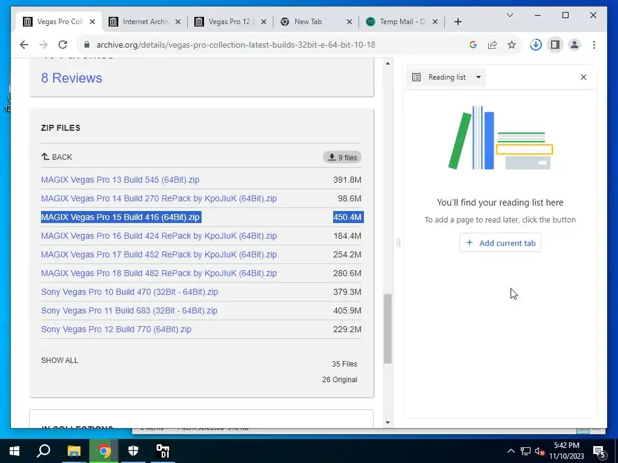Open MAGIX Vegas Pro 16 Build 424 zip
618x463 pixels.
(x=159, y=236)
